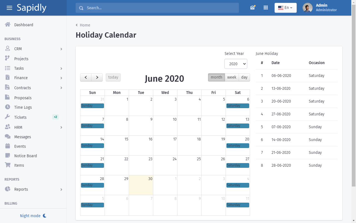Screen dimensions: 356x223
Task: Open Items via shopping cart icon
Action: (x=8, y=165)
